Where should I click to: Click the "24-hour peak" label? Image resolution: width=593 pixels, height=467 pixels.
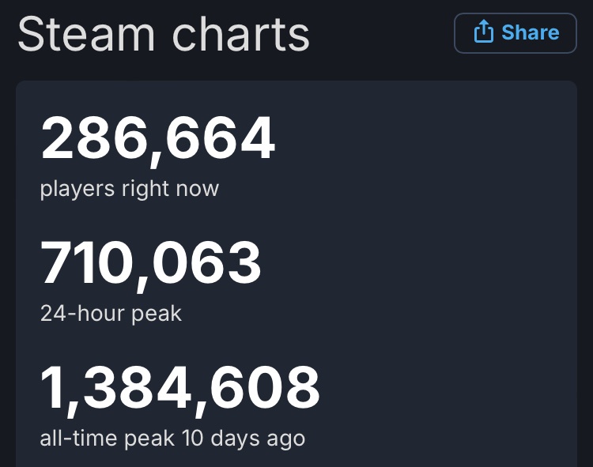tap(111, 313)
